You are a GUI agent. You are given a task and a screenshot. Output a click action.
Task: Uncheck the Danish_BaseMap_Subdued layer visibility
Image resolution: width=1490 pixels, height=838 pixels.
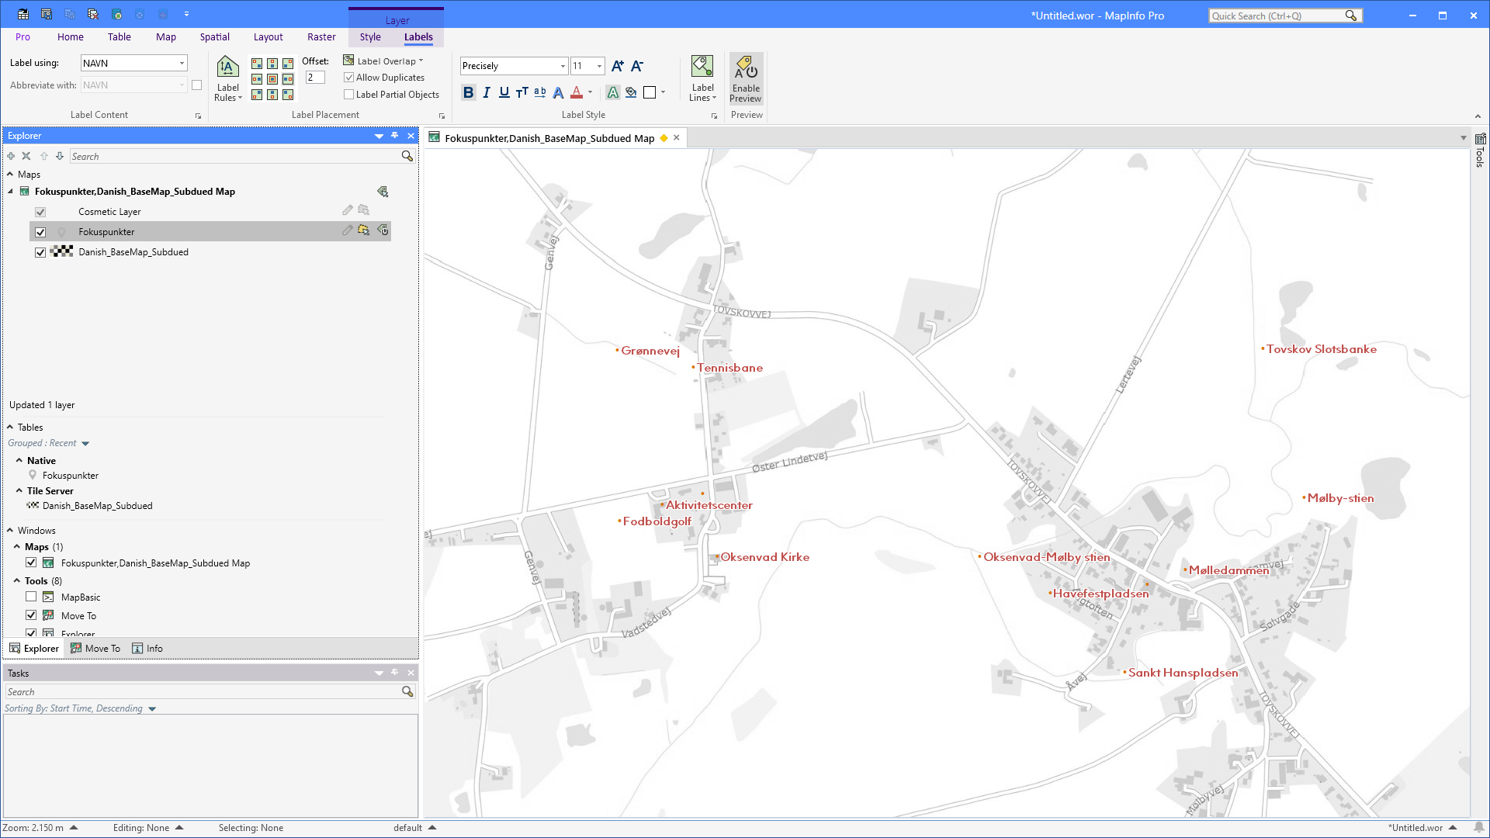pos(40,252)
